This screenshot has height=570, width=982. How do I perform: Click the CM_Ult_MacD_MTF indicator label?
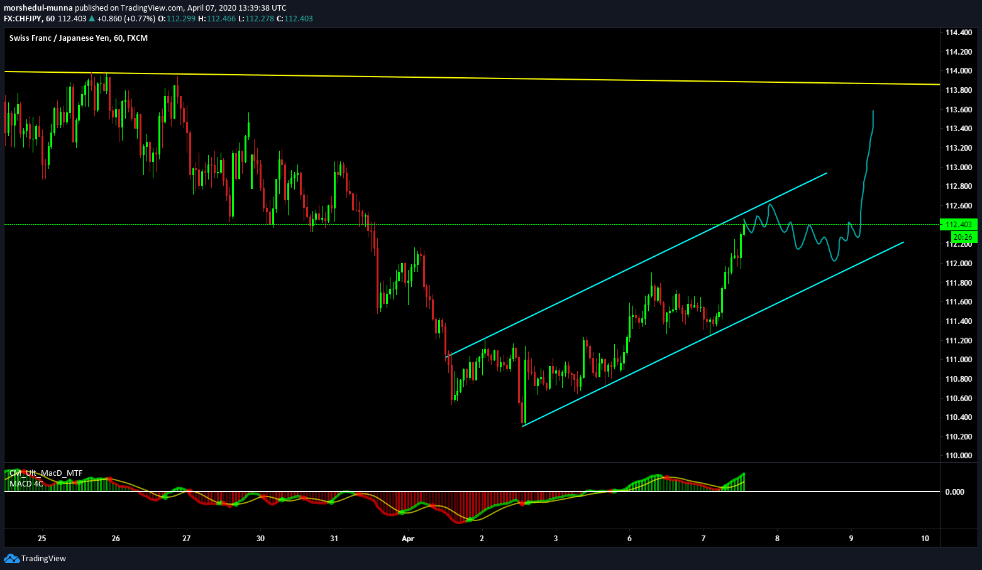point(46,473)
